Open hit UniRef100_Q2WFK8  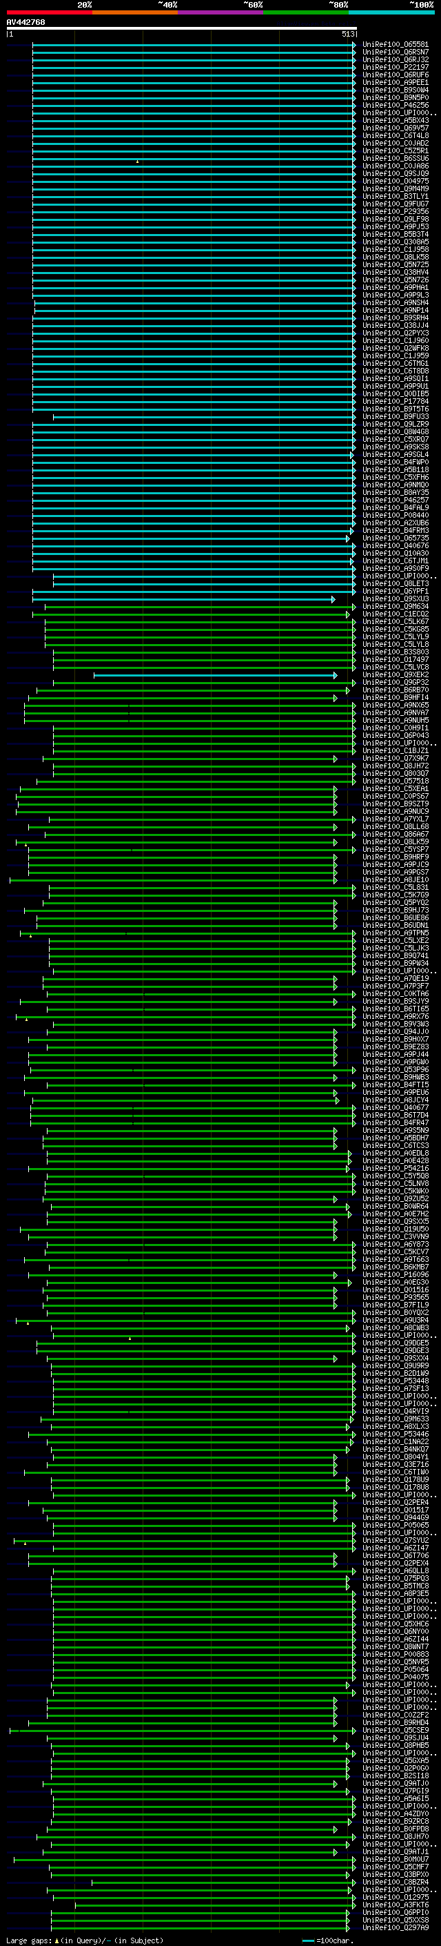pos(396,348)
